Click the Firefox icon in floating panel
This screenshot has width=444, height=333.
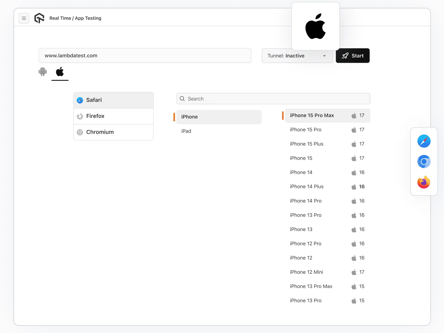pos(424,182)
